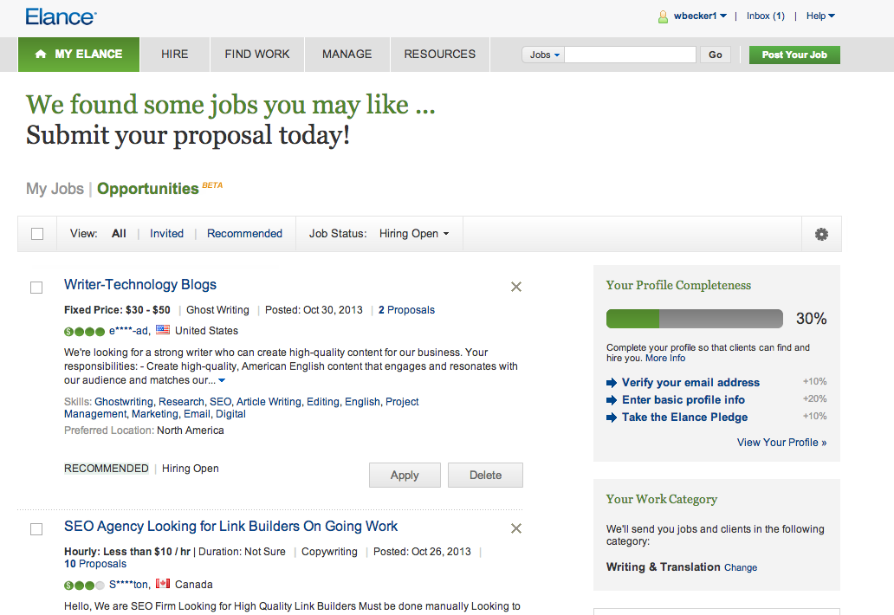View the 10 Proposals link

pyautogui.click(x=95, y=564)
